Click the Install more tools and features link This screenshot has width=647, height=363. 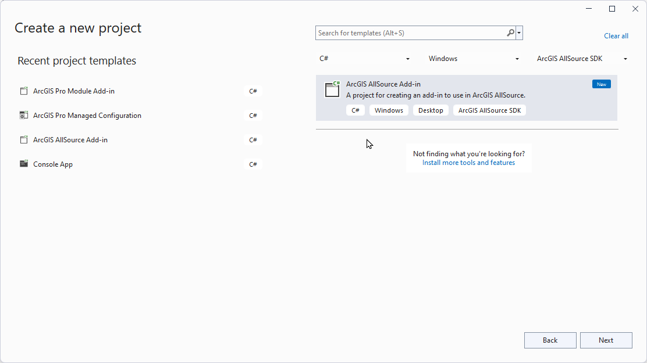coord(468,162)
